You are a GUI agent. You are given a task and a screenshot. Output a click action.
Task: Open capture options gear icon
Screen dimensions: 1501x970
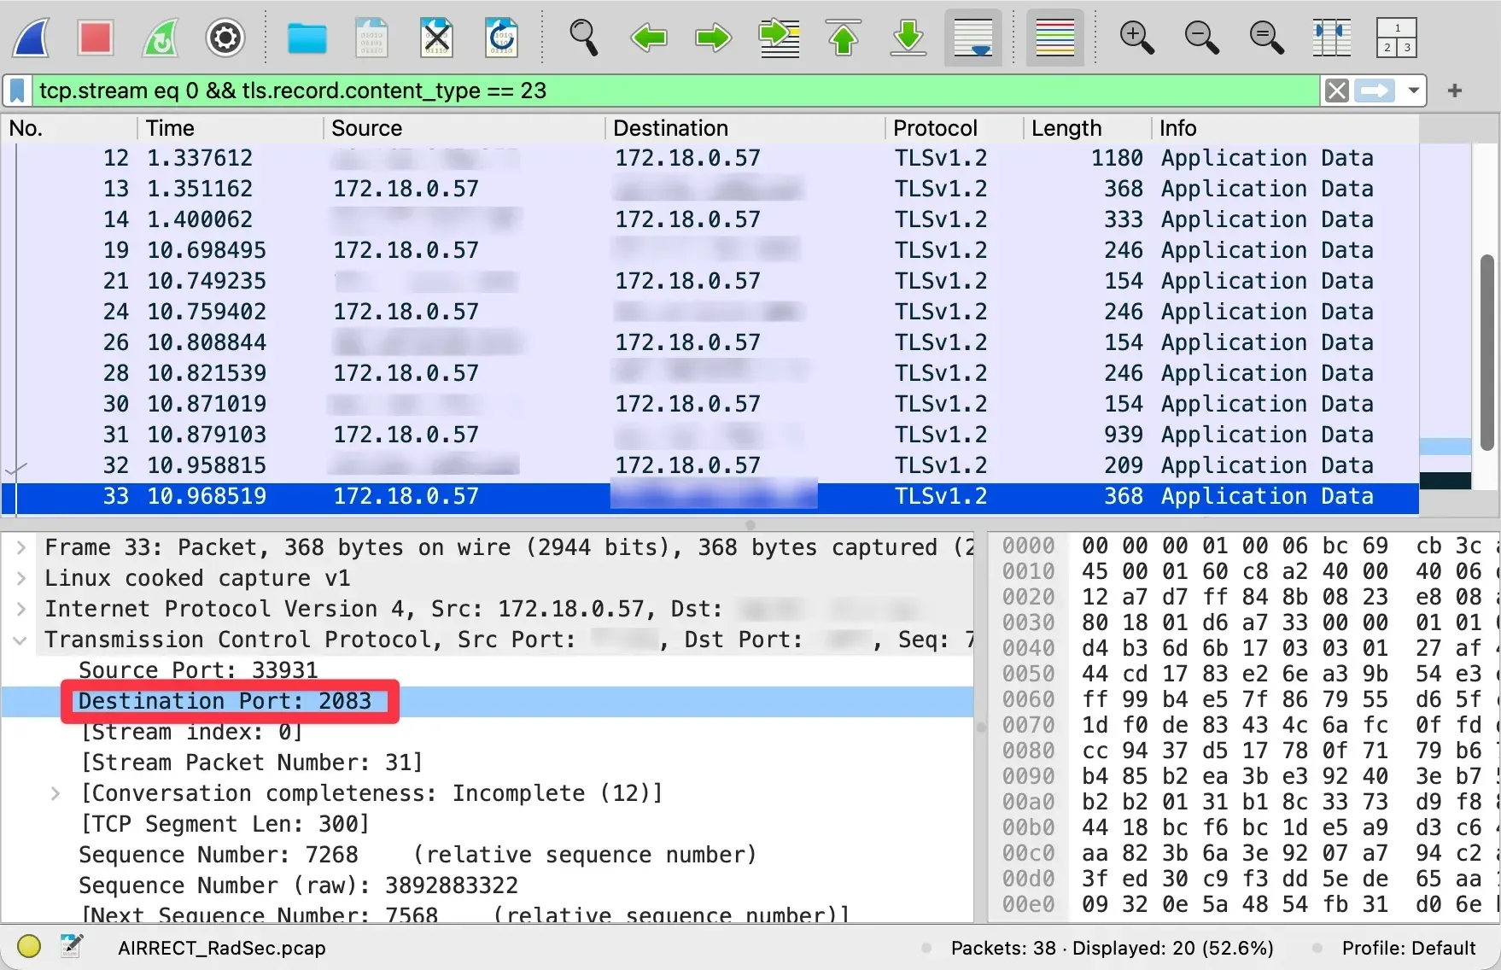225,38
